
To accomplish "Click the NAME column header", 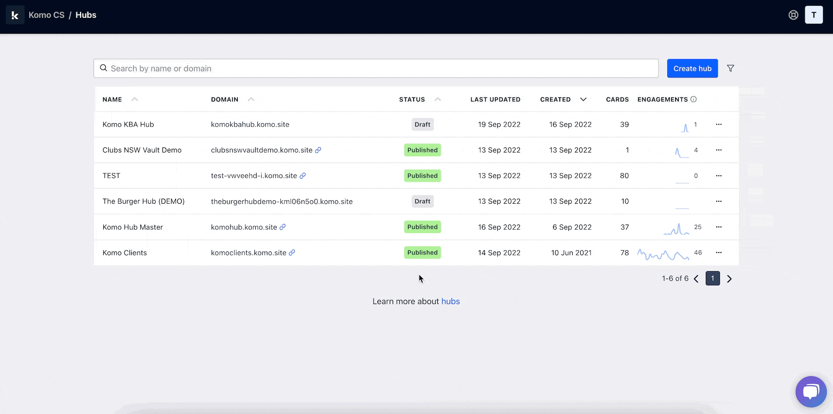I will coord(112,100).
